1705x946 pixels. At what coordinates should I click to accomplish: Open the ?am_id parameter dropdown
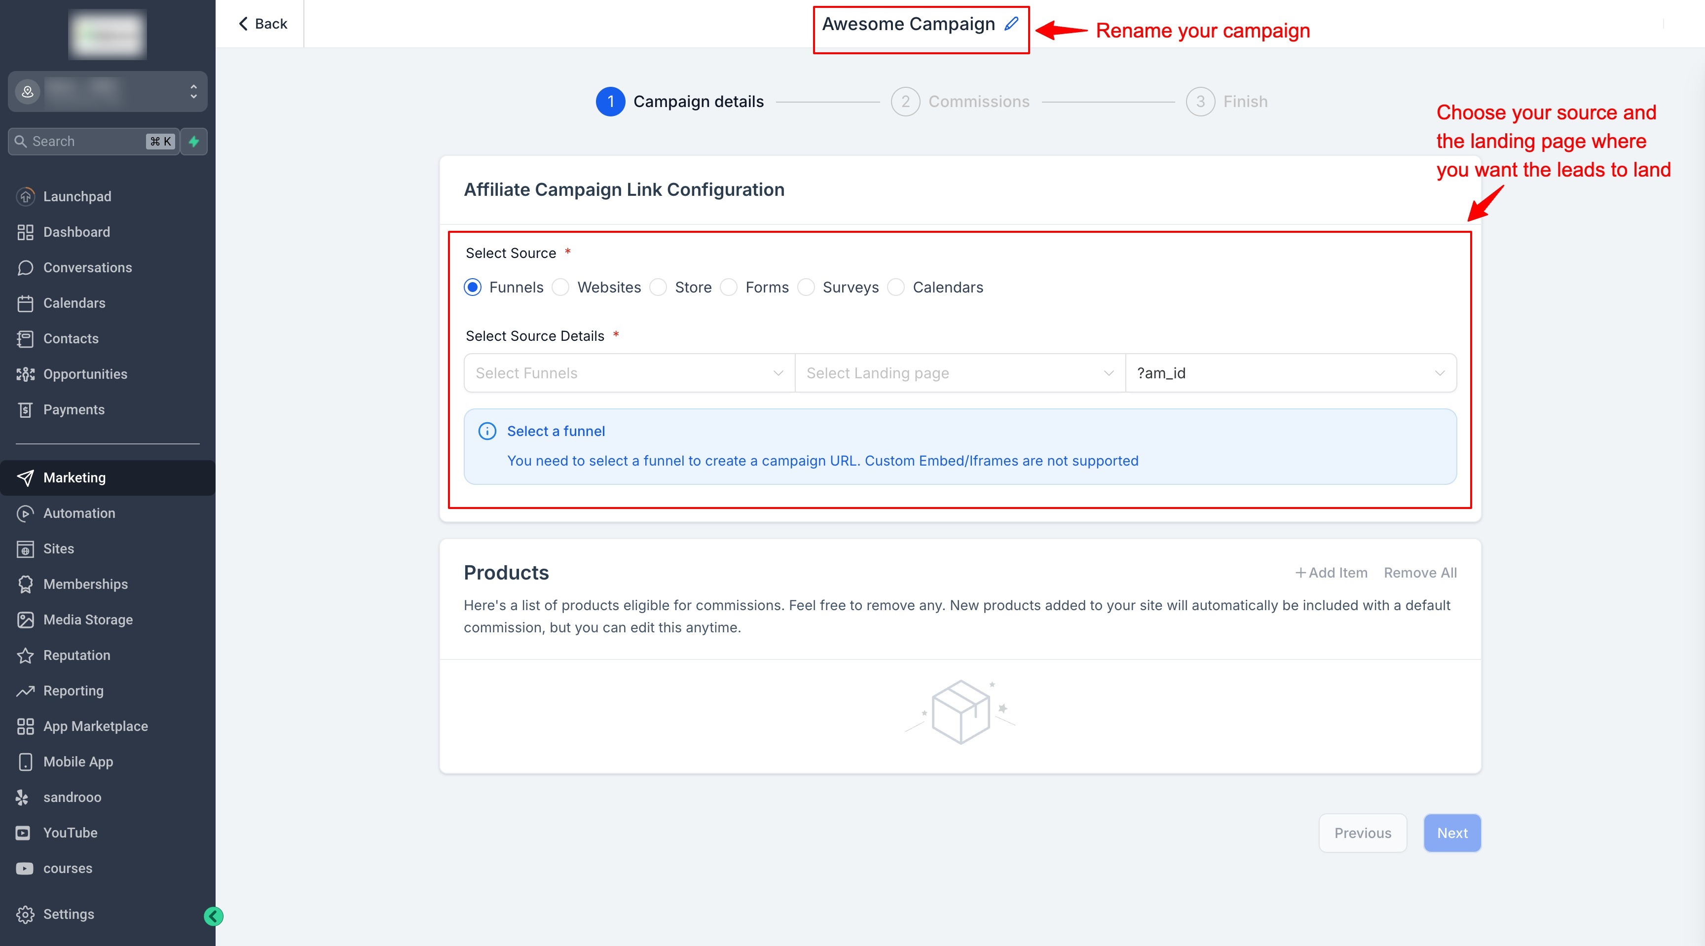[1290, 373]
